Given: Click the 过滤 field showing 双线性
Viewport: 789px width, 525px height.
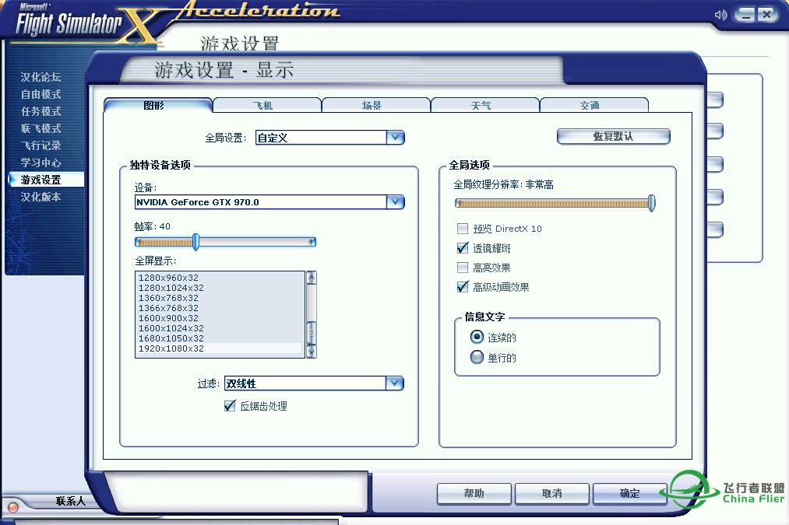Looking at the screenshot, I should [x=305, y=383].
